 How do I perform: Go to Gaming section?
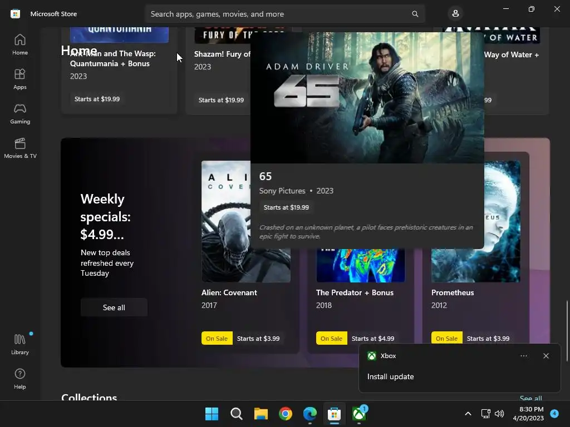tap(20, 113)
